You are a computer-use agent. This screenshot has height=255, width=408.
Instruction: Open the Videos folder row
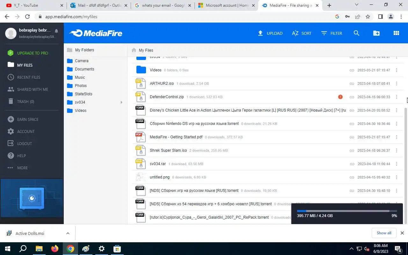click(x=268, y=70)
